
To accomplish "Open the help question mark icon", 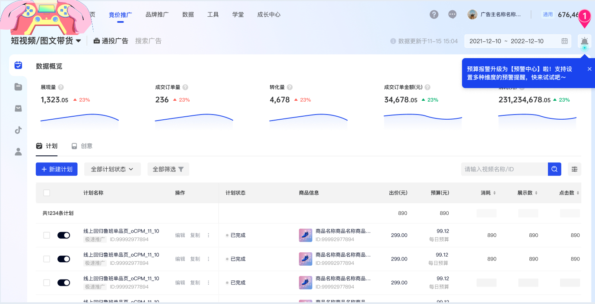I will coord(434,14).
